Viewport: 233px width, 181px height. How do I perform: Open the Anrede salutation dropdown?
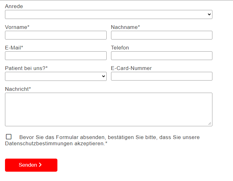coord(109,15)
